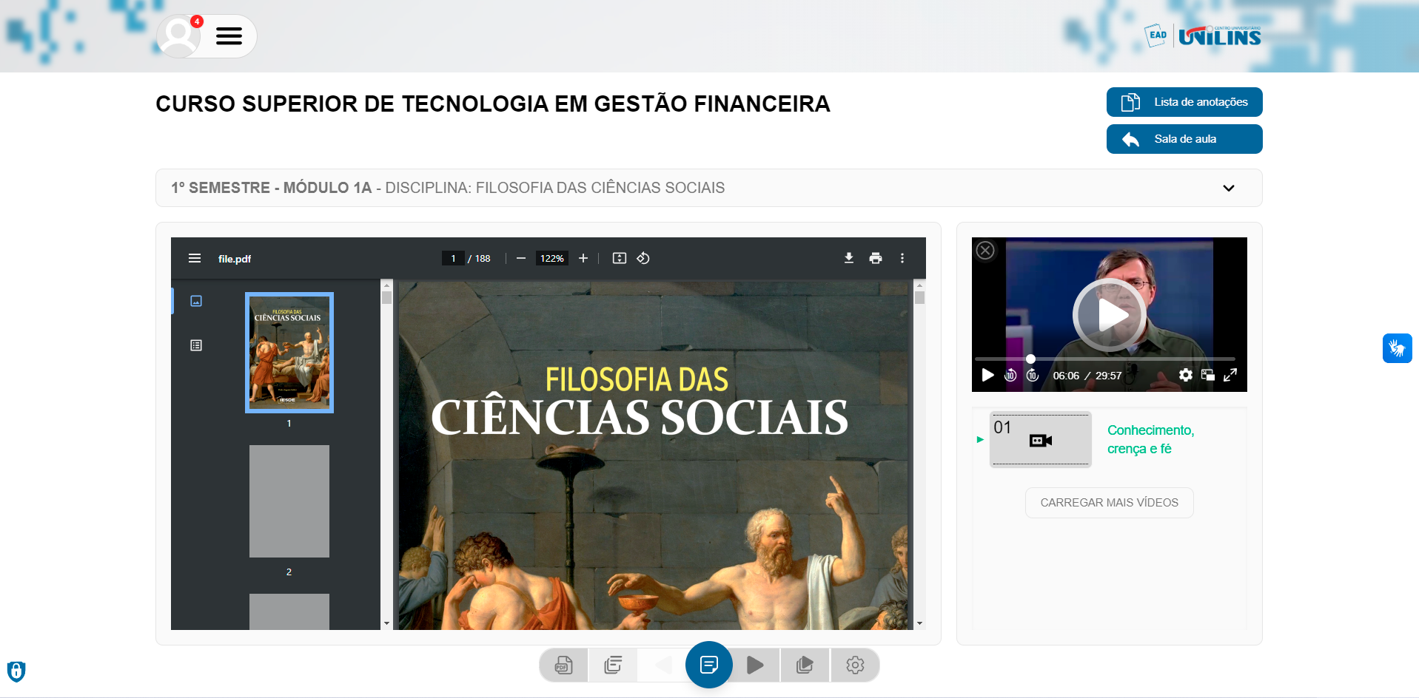
Task: Open the profile navigation hamburger menu
Action: (229, 35)
